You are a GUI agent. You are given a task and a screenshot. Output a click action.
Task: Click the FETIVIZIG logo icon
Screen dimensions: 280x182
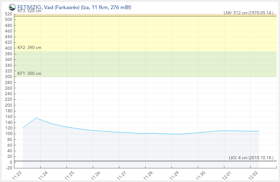coord(12,7)
